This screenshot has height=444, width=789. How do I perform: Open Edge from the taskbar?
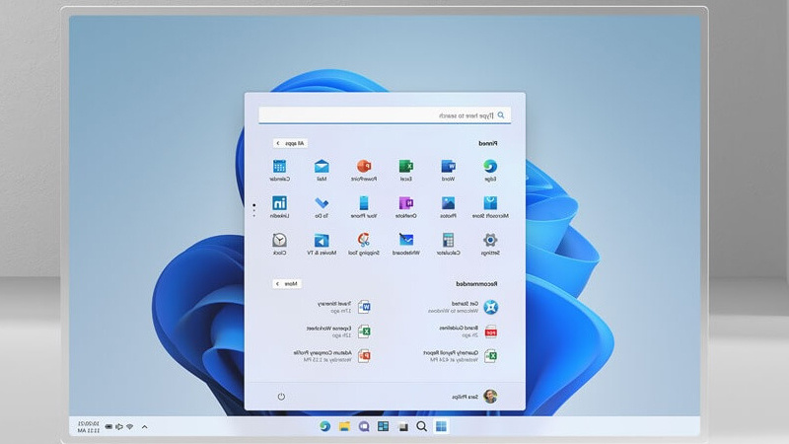[325, 427]
